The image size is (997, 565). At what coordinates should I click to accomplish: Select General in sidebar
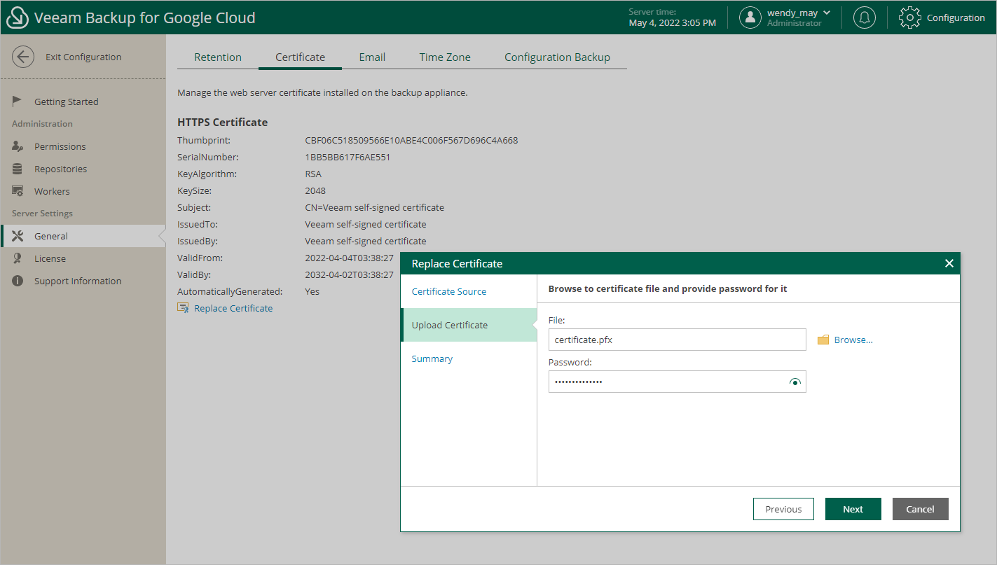[x=83, y=236]
